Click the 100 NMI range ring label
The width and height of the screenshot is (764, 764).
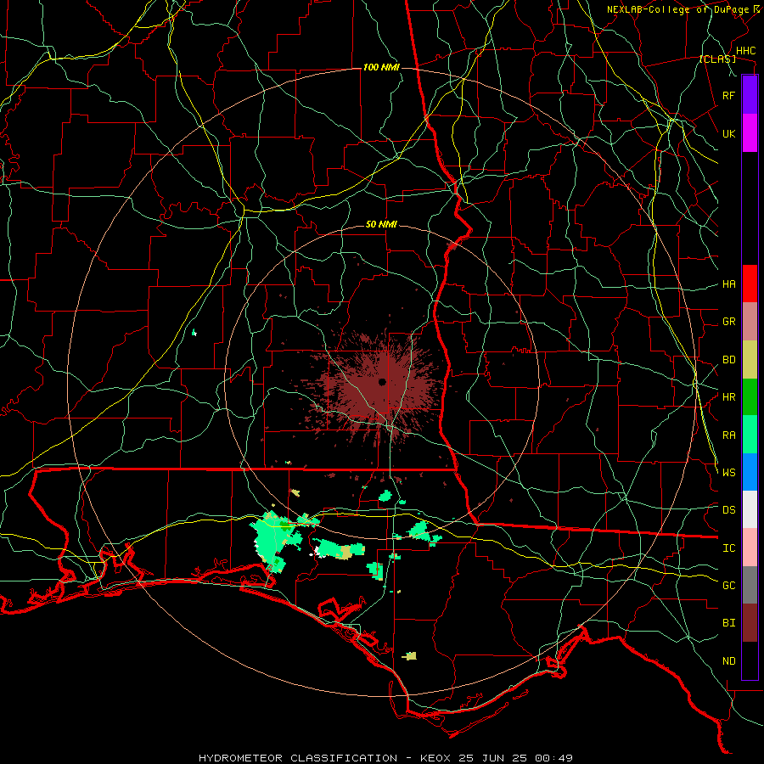click(x=381, y=67)
